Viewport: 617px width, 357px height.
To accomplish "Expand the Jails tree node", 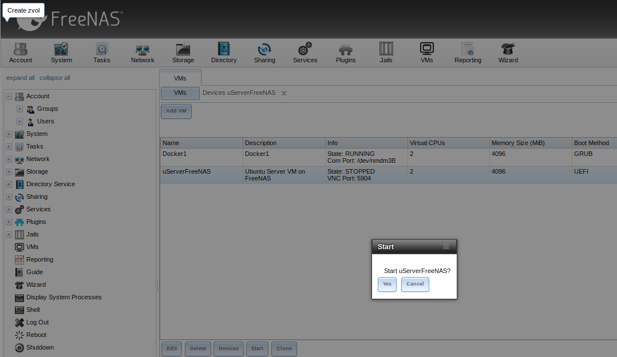I will pyautogui.click(x=9, y=234).
